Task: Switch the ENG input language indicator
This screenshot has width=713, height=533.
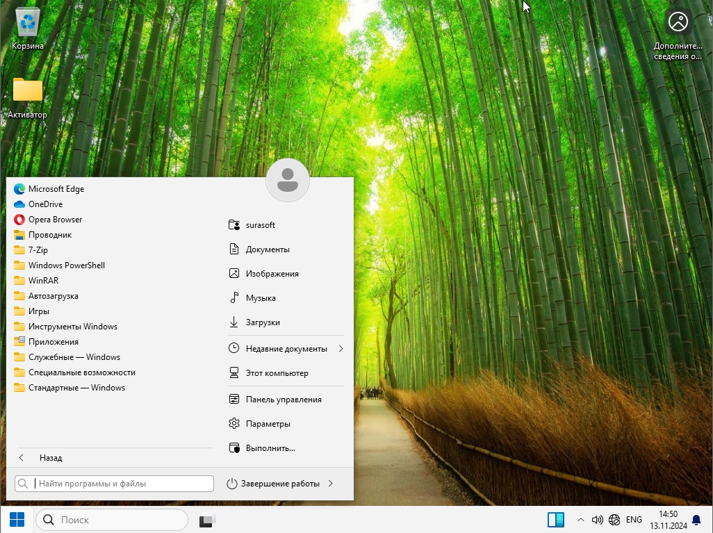Action: click(x=634, y=520)
